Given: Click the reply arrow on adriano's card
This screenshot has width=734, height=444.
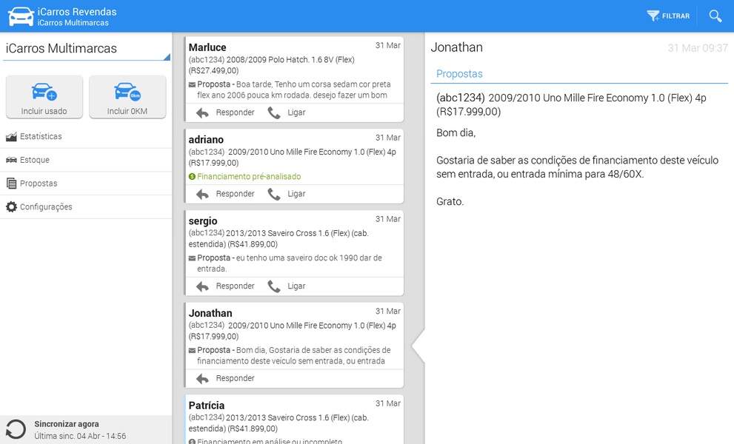Looking at the screenshot, I should click(202, 194).
